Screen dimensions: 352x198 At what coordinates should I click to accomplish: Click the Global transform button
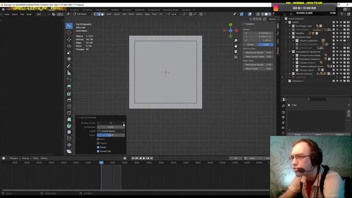[x=250, y=45]
